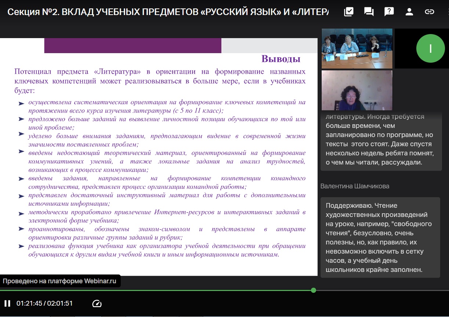Click the name "Валентина Шамчикова" in chat

pos(355,186)
